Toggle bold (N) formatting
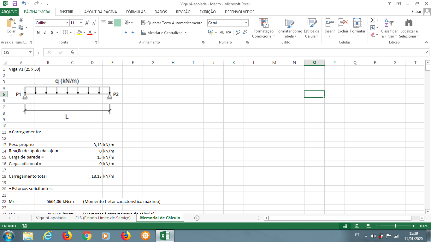Image resolution: width=431 pixels, height=242 pixels. pos(38,32)
